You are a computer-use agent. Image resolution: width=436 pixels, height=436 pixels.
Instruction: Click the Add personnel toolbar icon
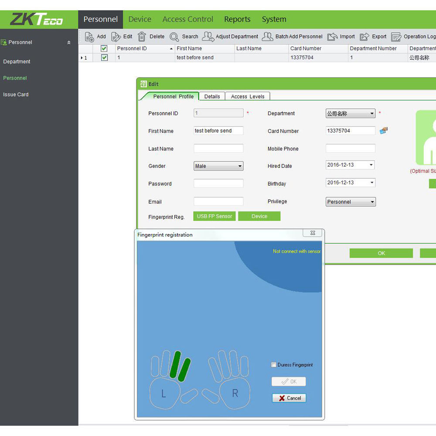(89, 37)
